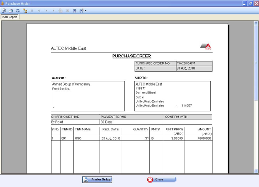Click the By Road shipping method value
The height and width of the screenshot is (187, 259).
point(57,122)
